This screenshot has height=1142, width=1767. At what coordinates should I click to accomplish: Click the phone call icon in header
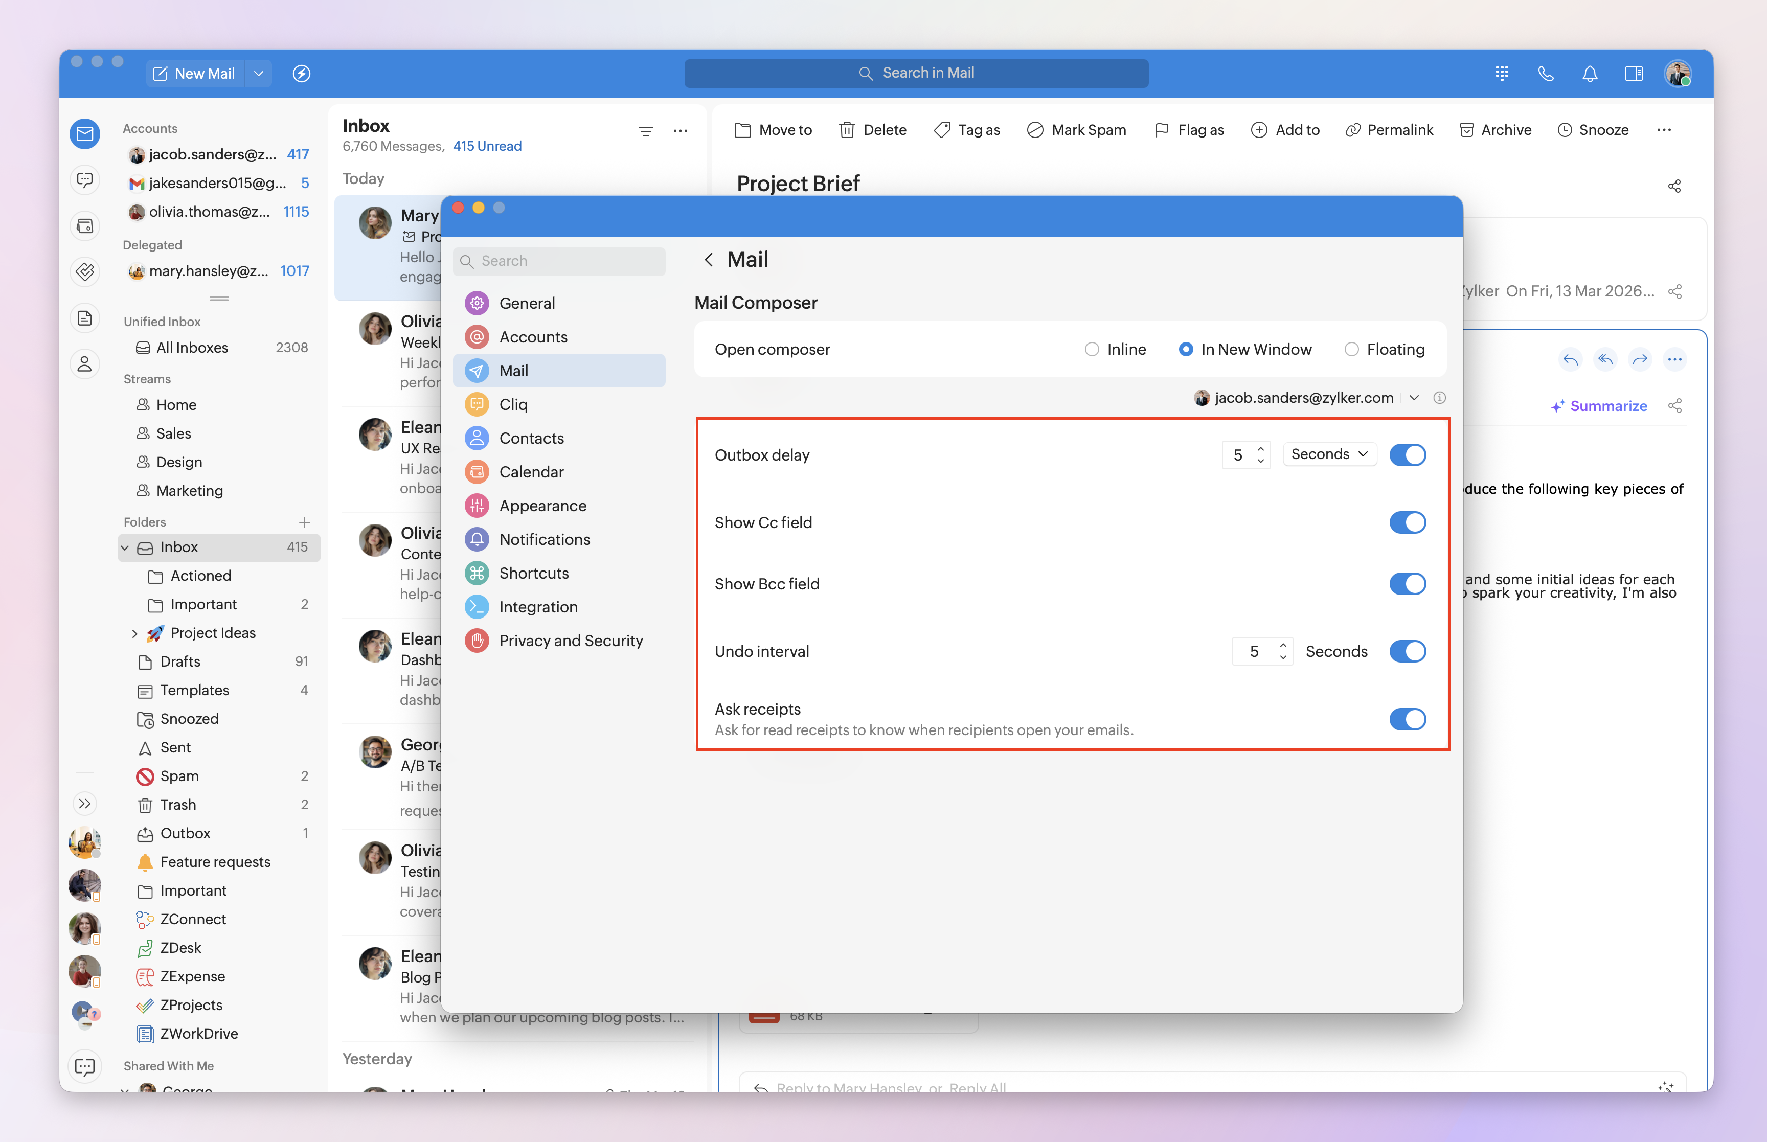[x=1545, y=74]
